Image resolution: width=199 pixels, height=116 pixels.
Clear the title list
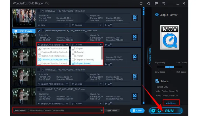[137, 111]
